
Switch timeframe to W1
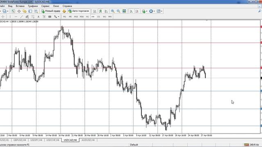(x=104, y=17)
